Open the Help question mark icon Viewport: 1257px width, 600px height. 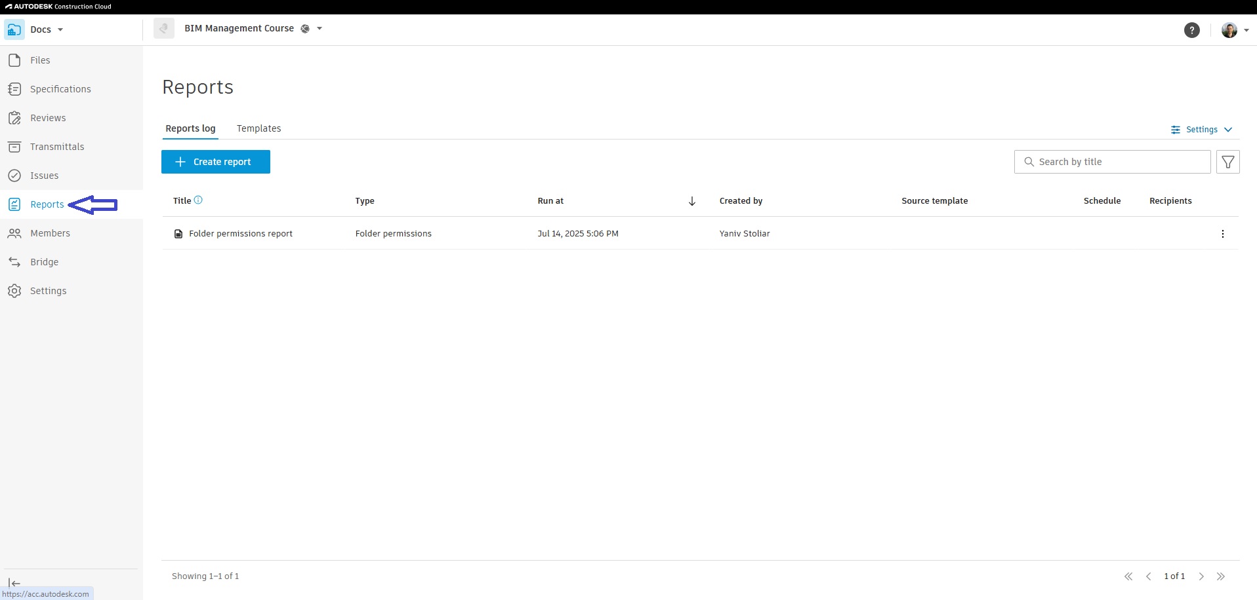pos(1192,30)
